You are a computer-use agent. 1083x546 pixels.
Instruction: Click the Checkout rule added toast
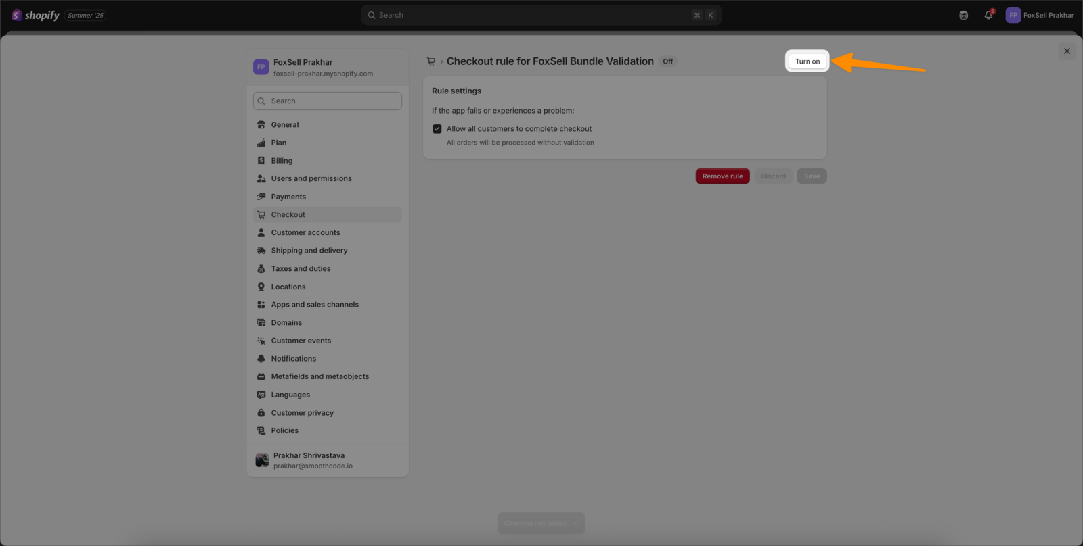point(541,523)
